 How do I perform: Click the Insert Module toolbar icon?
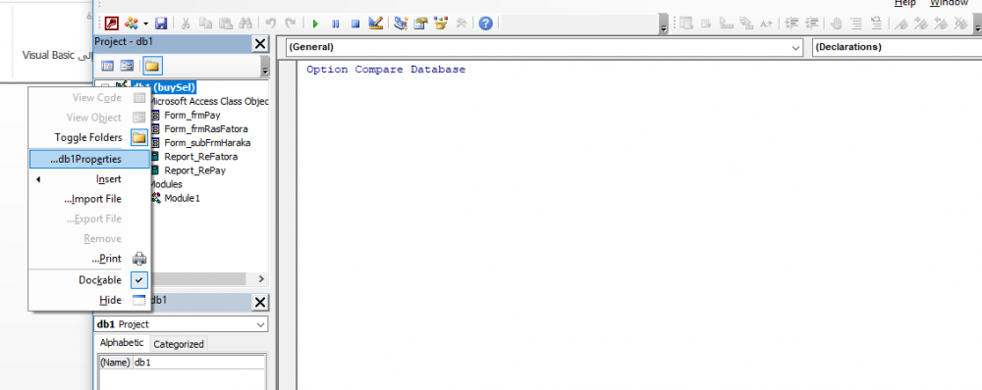132,24
